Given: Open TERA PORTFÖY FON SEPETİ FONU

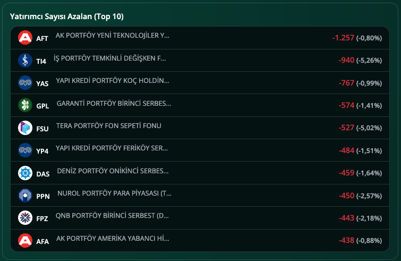Looking at the screenshot, I should tap(109, 125).
